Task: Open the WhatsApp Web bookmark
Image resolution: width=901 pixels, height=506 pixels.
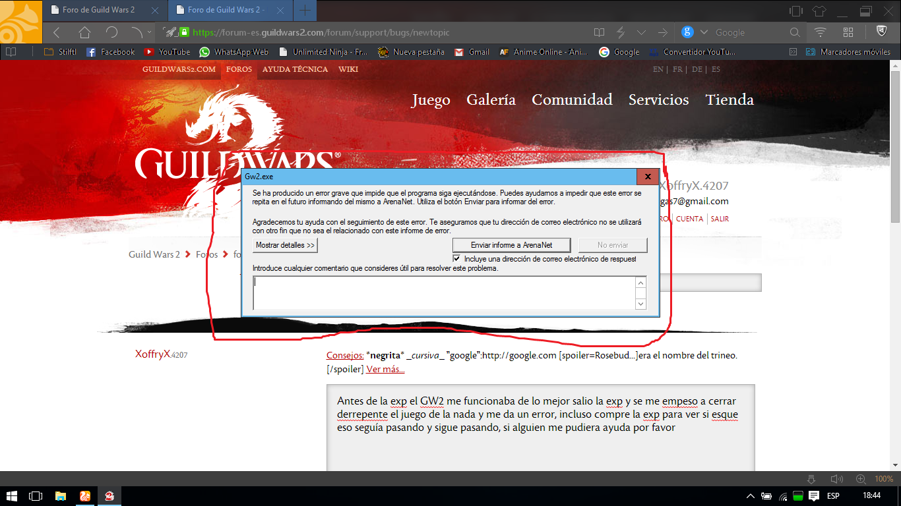Action: pyautogui.click(x=233, y=51)
